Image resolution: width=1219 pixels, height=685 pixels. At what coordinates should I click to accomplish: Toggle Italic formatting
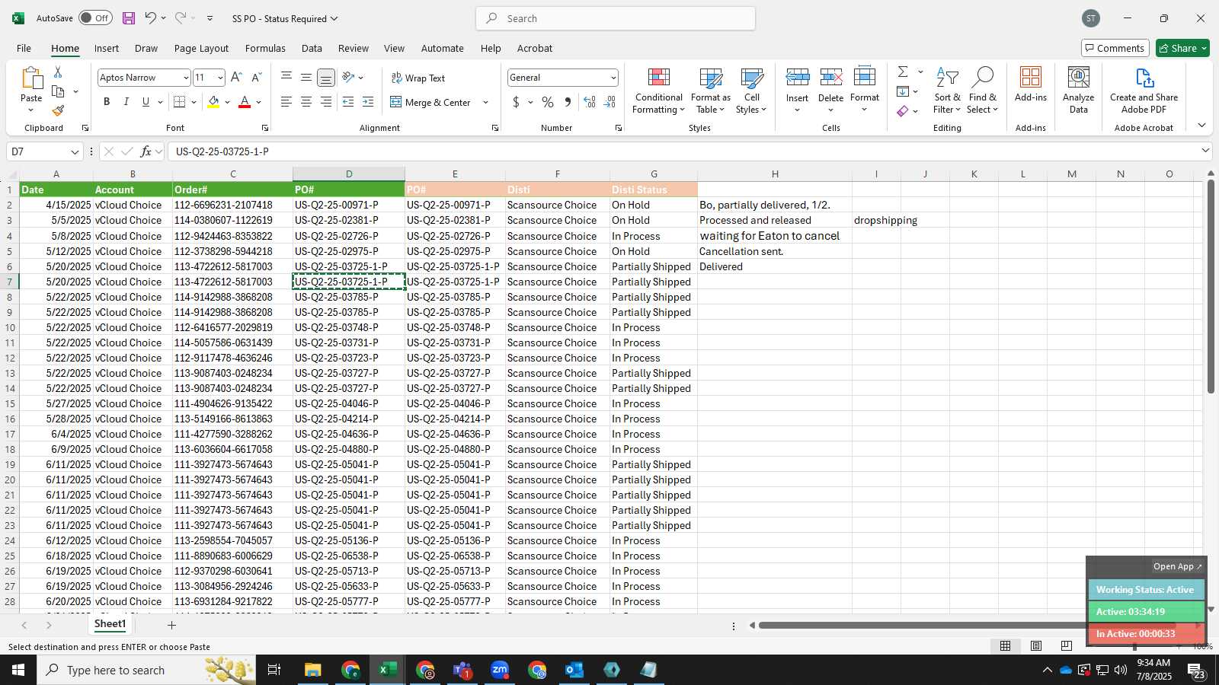(x=126, y=102)
